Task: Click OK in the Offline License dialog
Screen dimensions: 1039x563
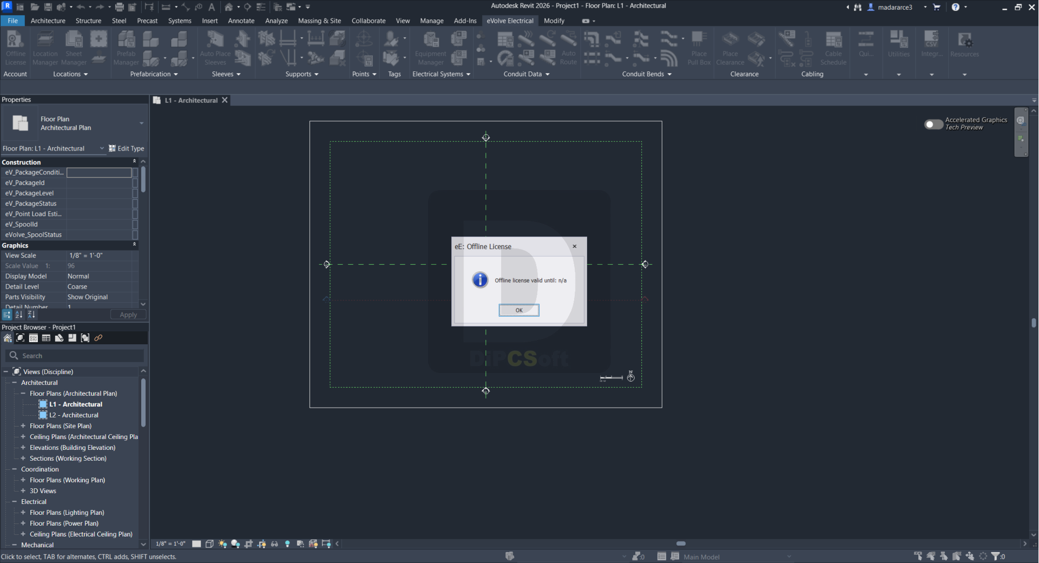Action: (x=519, y=310)
